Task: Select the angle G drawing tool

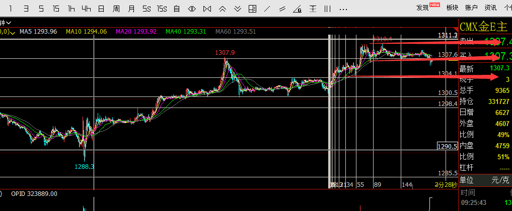Action: click(x=298, y=9)
